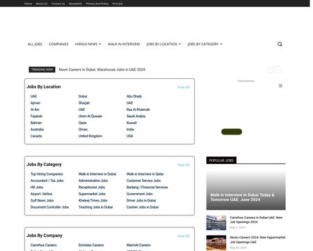Select Dubai location link
The height and width of the screenshot is (251, 313).
point(83,96)
